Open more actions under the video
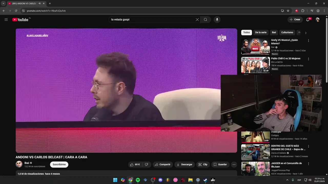The height and width of the screenshot is (184, 328). pos(234,165)
